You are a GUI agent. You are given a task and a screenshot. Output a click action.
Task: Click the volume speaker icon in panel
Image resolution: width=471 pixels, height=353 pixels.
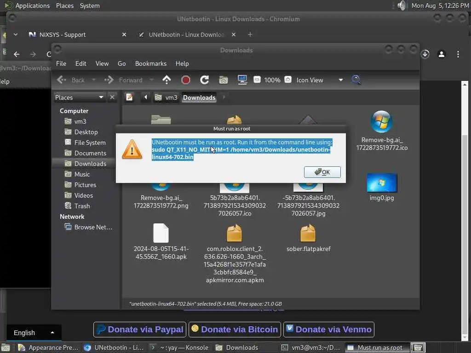pos(402,6)
